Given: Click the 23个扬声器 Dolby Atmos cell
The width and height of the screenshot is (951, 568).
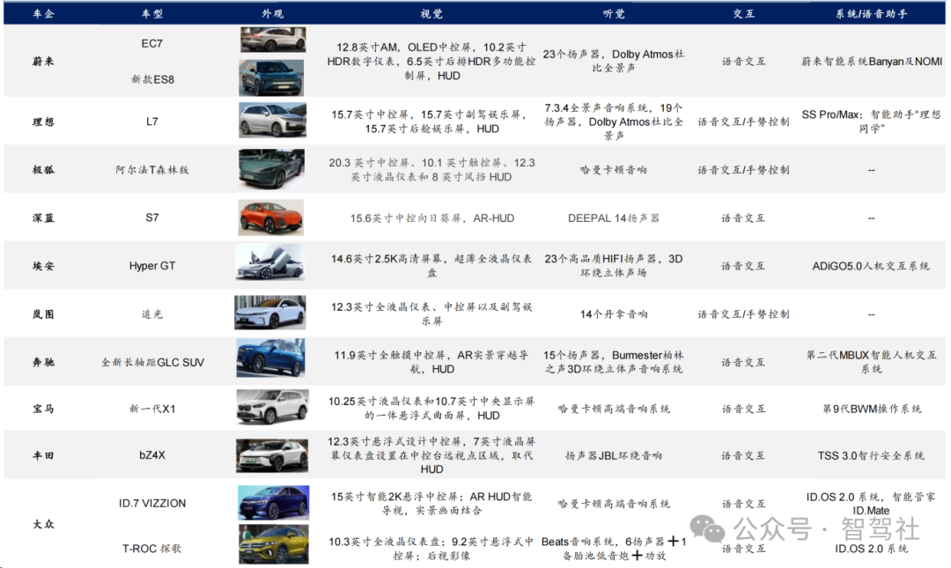Looking at the screenshot, I should point(613,61).
